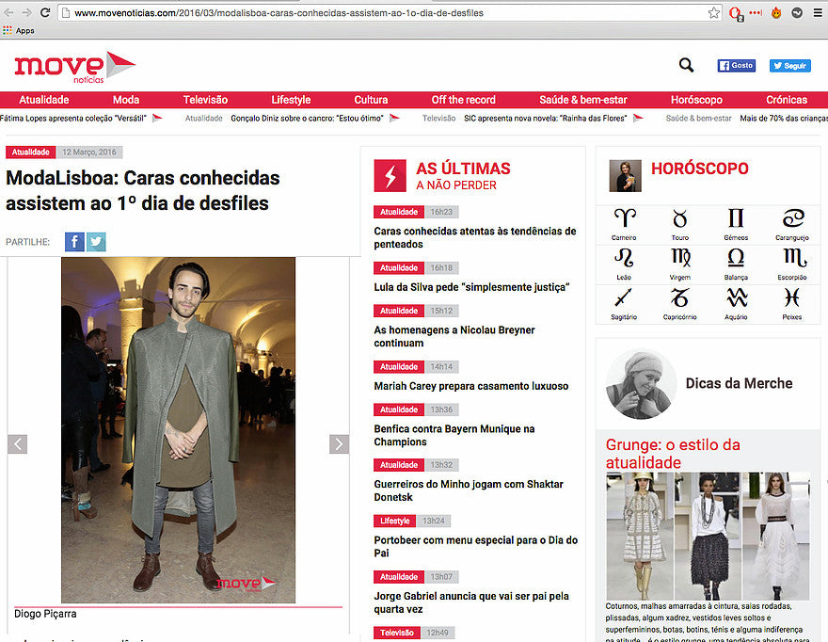Open the Cultura menu section
The width and height of the screenshot is (828, 642).
pyautogui.click(x=371, y=100)
